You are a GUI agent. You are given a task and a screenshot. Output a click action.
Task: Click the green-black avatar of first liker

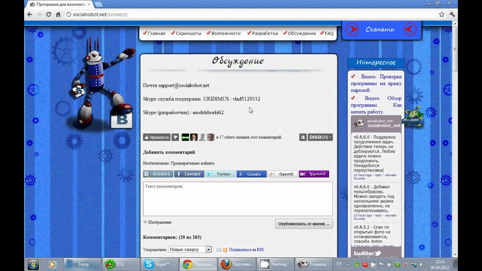pyautogui.click(x=185, y=137)
